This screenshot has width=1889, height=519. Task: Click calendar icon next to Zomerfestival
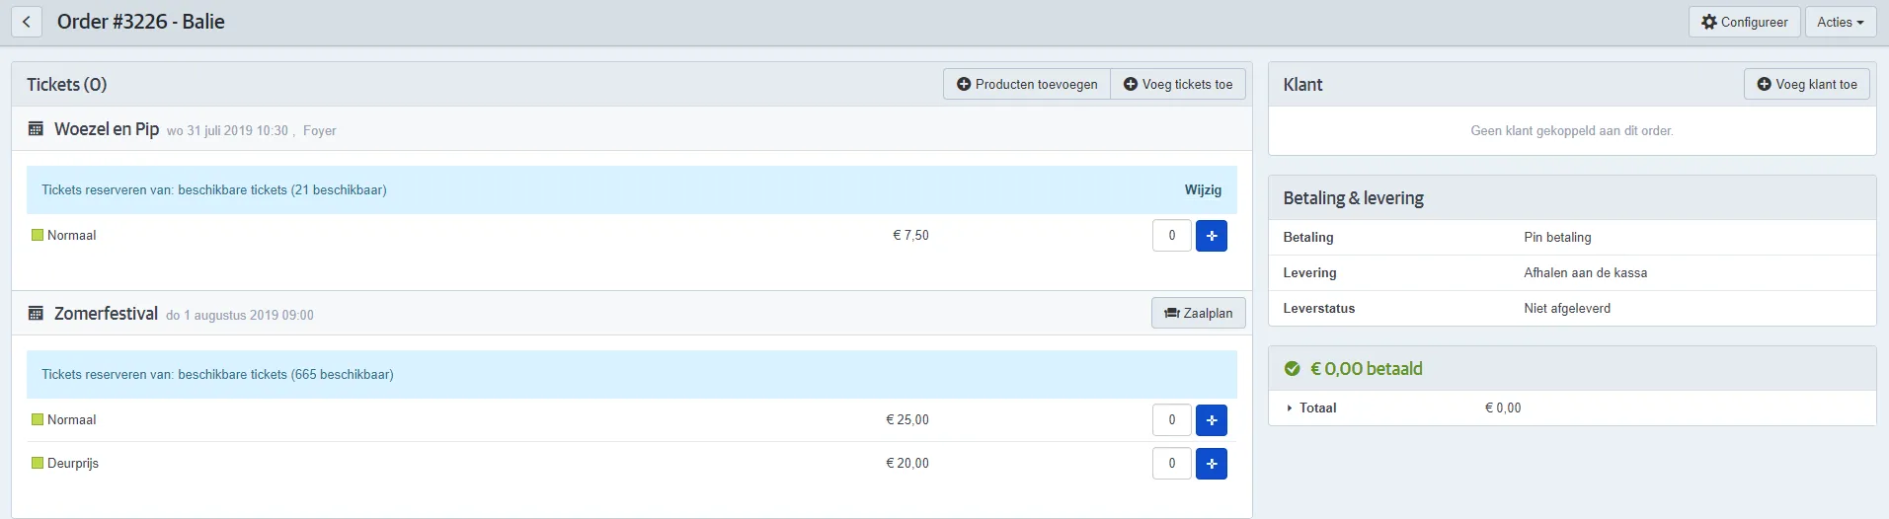[36, 314]
